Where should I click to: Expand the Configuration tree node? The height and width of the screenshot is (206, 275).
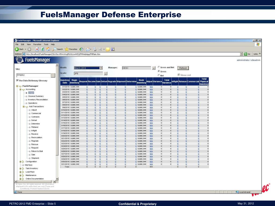click(20, 162)
